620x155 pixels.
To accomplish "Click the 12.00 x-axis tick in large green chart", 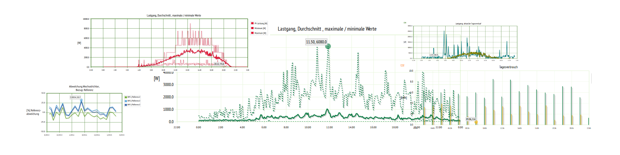I will click(x=329, y=127).
